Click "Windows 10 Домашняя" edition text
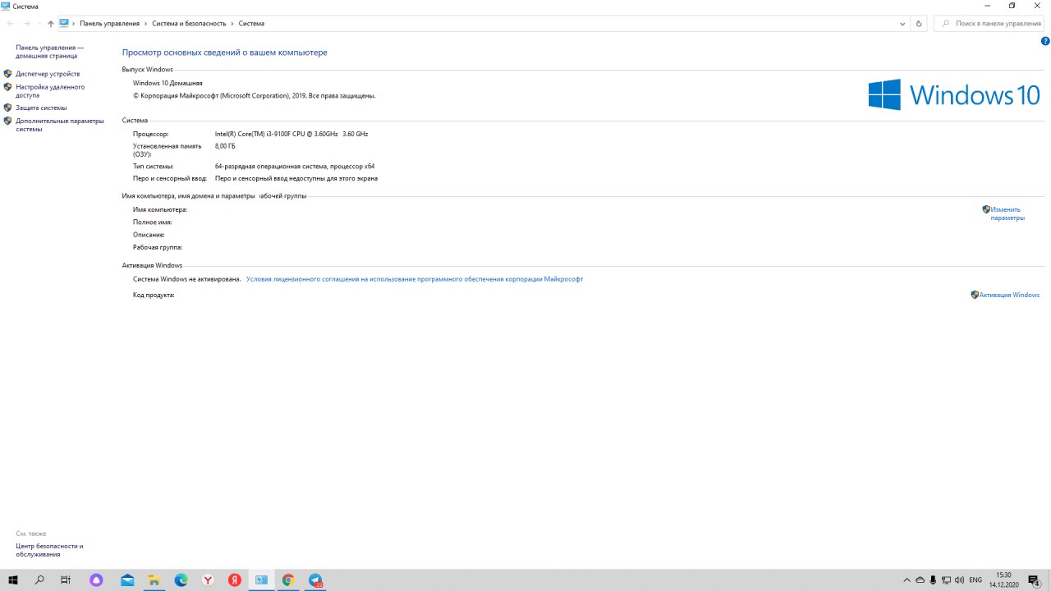Viewport: 1051px width, 591px height. [168, 83]
